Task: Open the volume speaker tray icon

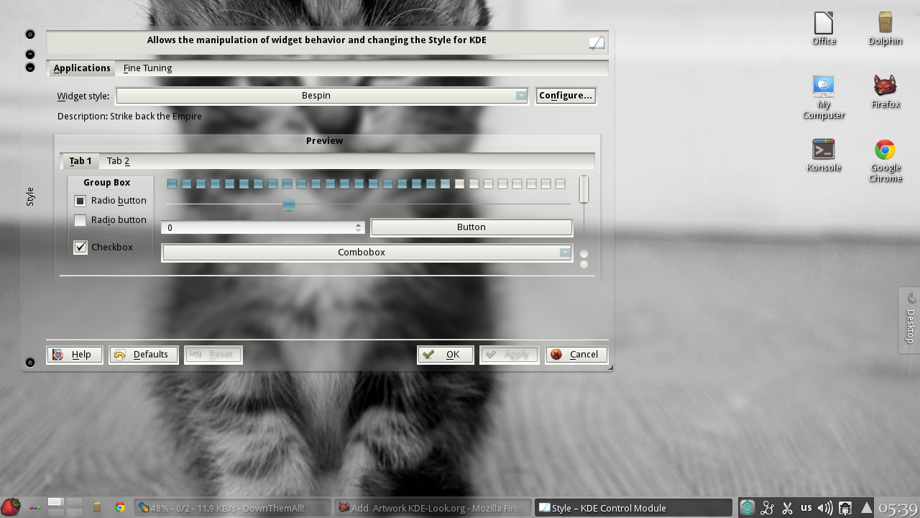Action: pos(825,508)
